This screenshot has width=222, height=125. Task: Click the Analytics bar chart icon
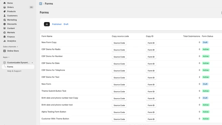tap(4, 41)
